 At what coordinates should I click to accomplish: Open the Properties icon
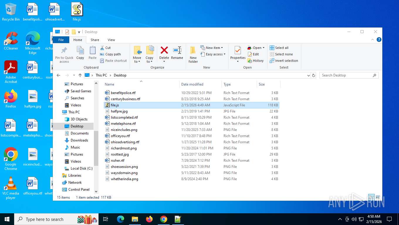coord(238,50)
